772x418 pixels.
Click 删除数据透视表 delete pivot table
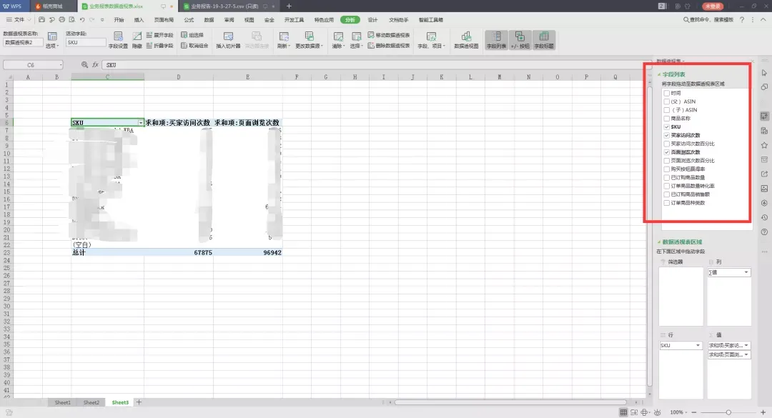(388, 46)
